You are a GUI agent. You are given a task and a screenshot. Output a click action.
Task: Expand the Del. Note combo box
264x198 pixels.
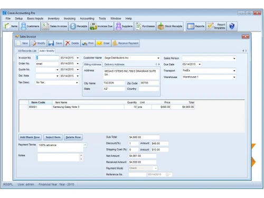coord(57,76)
